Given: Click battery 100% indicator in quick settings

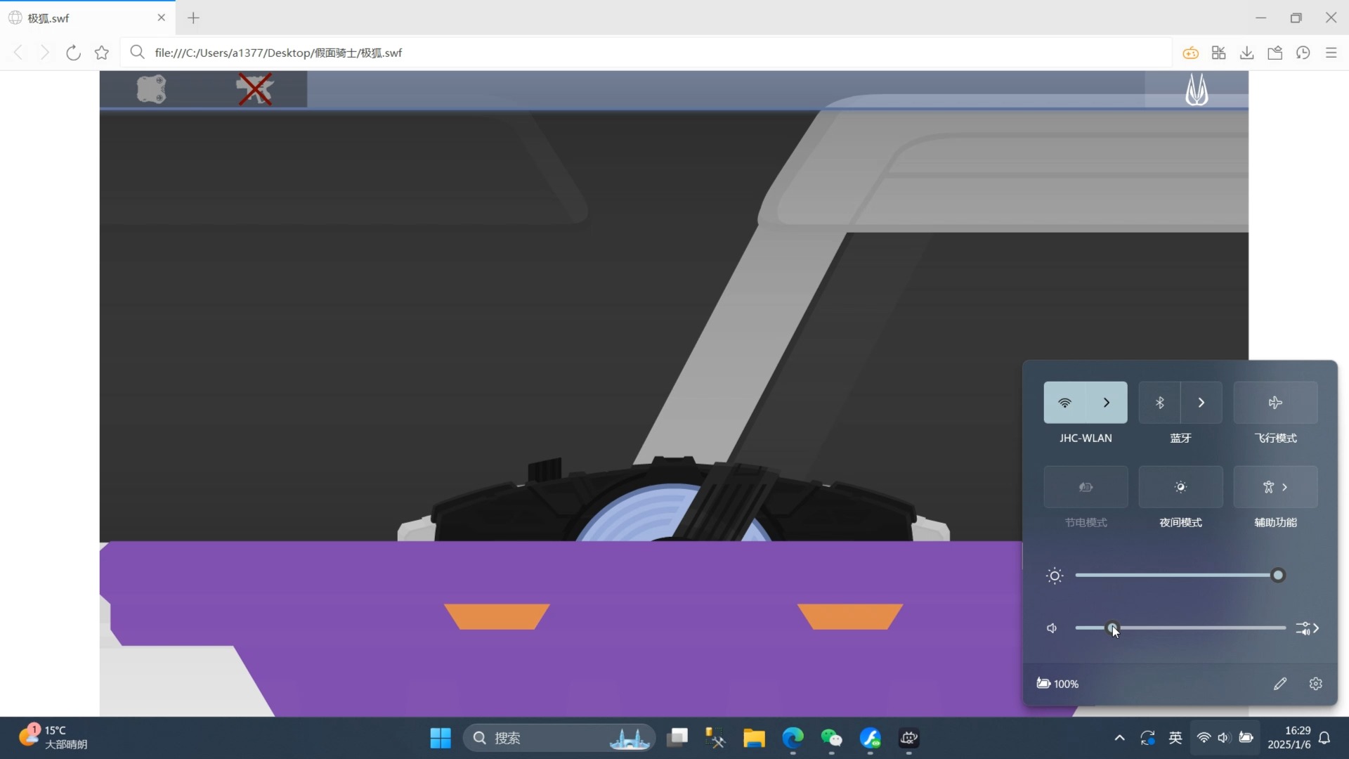Looking at the screenshot, I should point(1057,684).
